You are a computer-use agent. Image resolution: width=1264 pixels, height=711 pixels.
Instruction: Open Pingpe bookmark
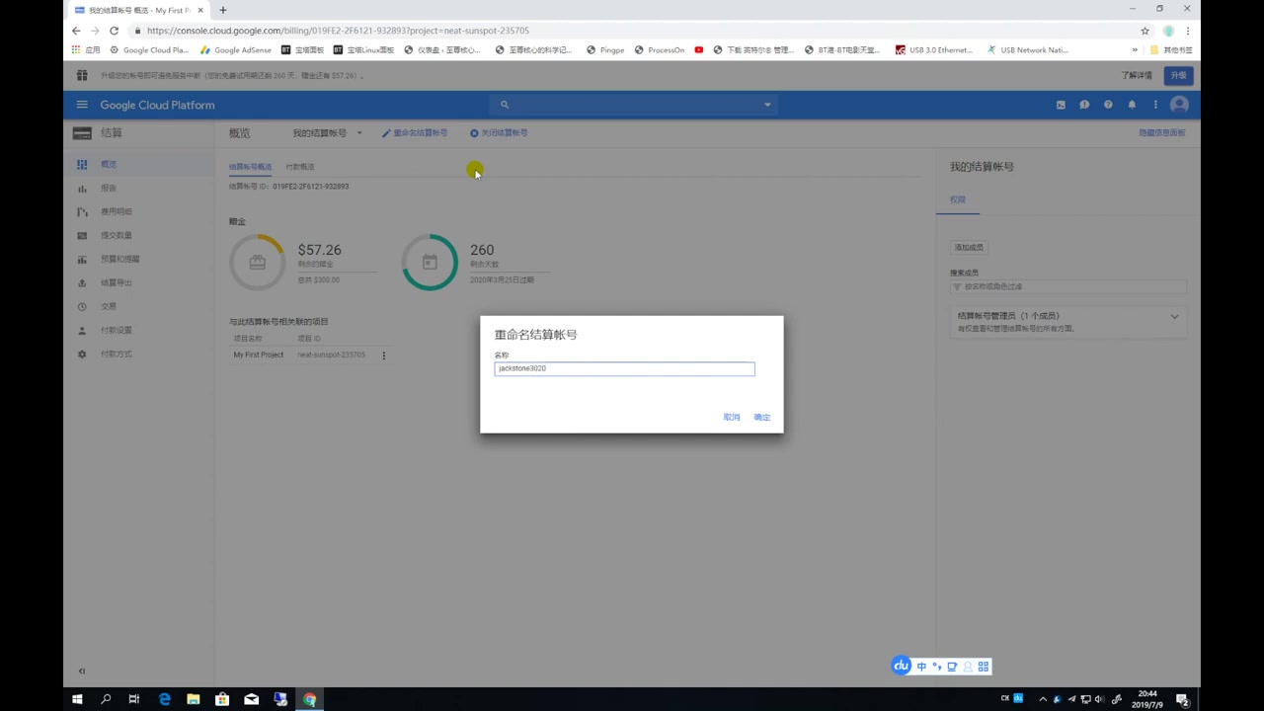(605, 49)
